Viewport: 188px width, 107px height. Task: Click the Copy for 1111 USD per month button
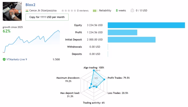[x=47, y=17]
